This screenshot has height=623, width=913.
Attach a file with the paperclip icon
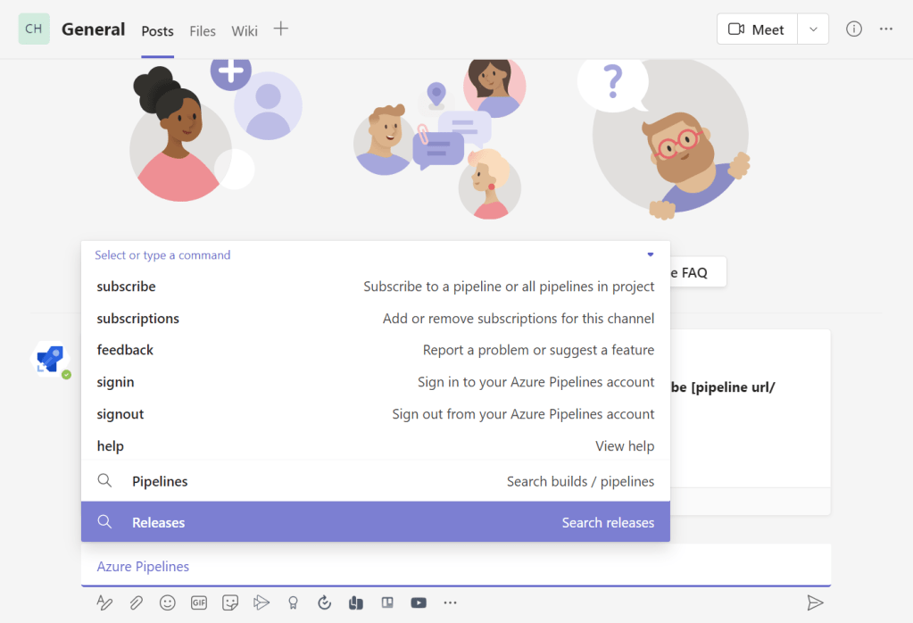point(136,602)
